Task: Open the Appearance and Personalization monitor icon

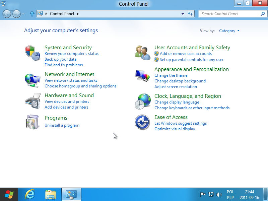Action: (143, 76)
